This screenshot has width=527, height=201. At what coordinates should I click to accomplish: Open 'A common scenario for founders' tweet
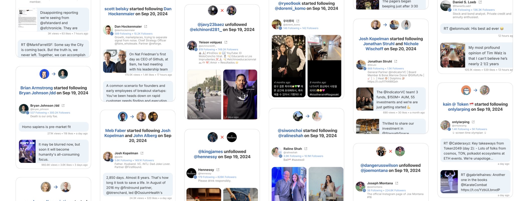(138, 91)
